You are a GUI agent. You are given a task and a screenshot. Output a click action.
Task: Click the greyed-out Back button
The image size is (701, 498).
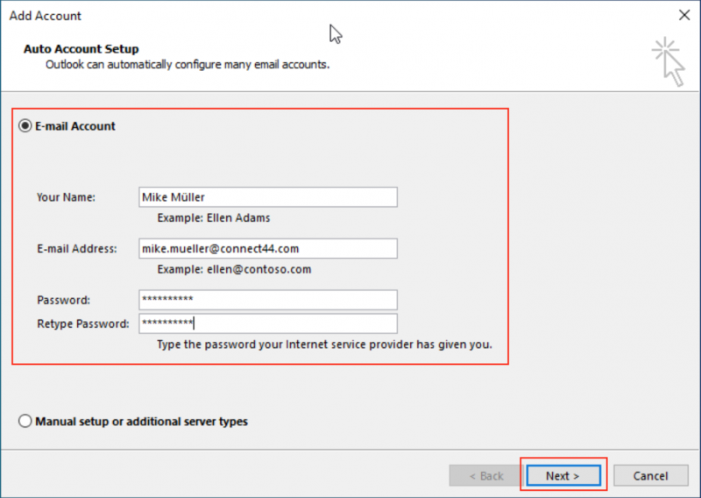(x=485, y=476)
